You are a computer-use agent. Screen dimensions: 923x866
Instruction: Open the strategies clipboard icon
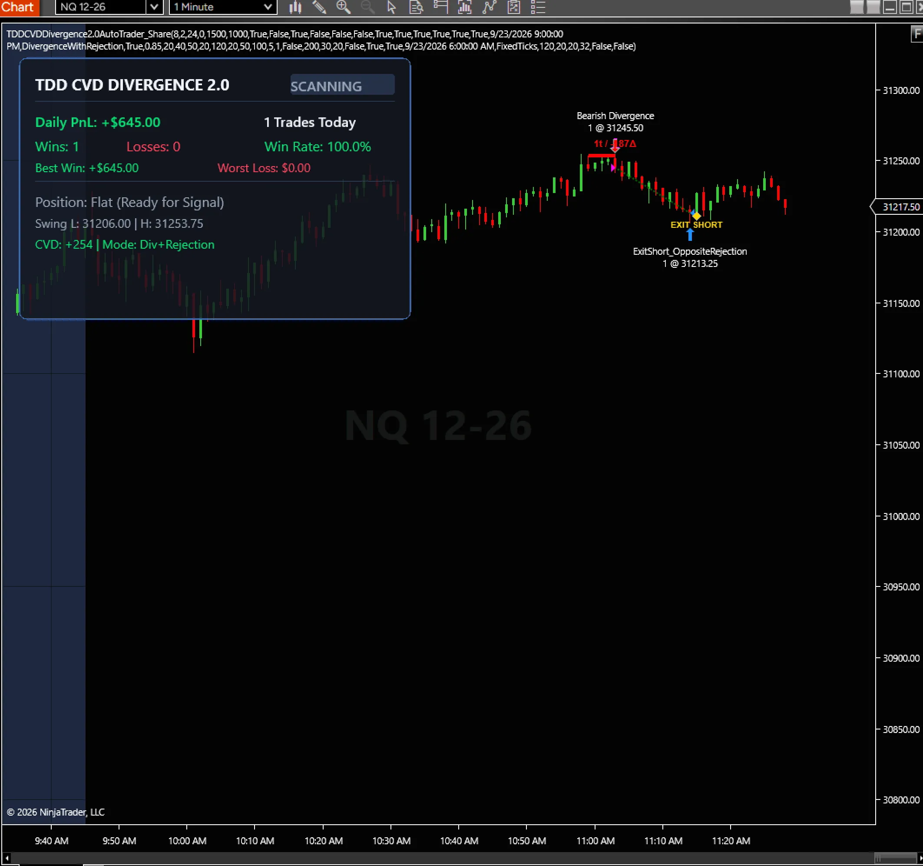pyautogui.click(x=513, y=7)
